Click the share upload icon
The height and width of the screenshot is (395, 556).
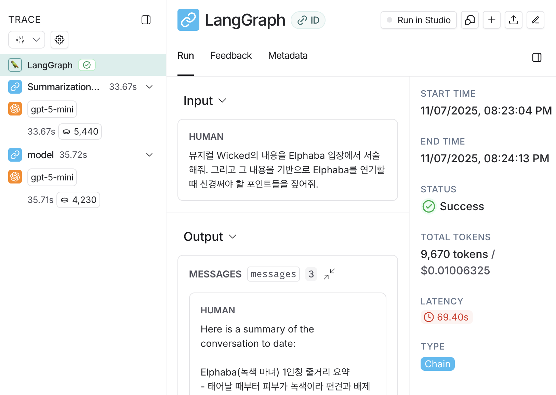(514, 20)
